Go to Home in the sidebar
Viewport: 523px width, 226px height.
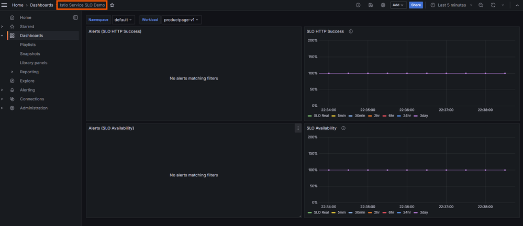25,17
